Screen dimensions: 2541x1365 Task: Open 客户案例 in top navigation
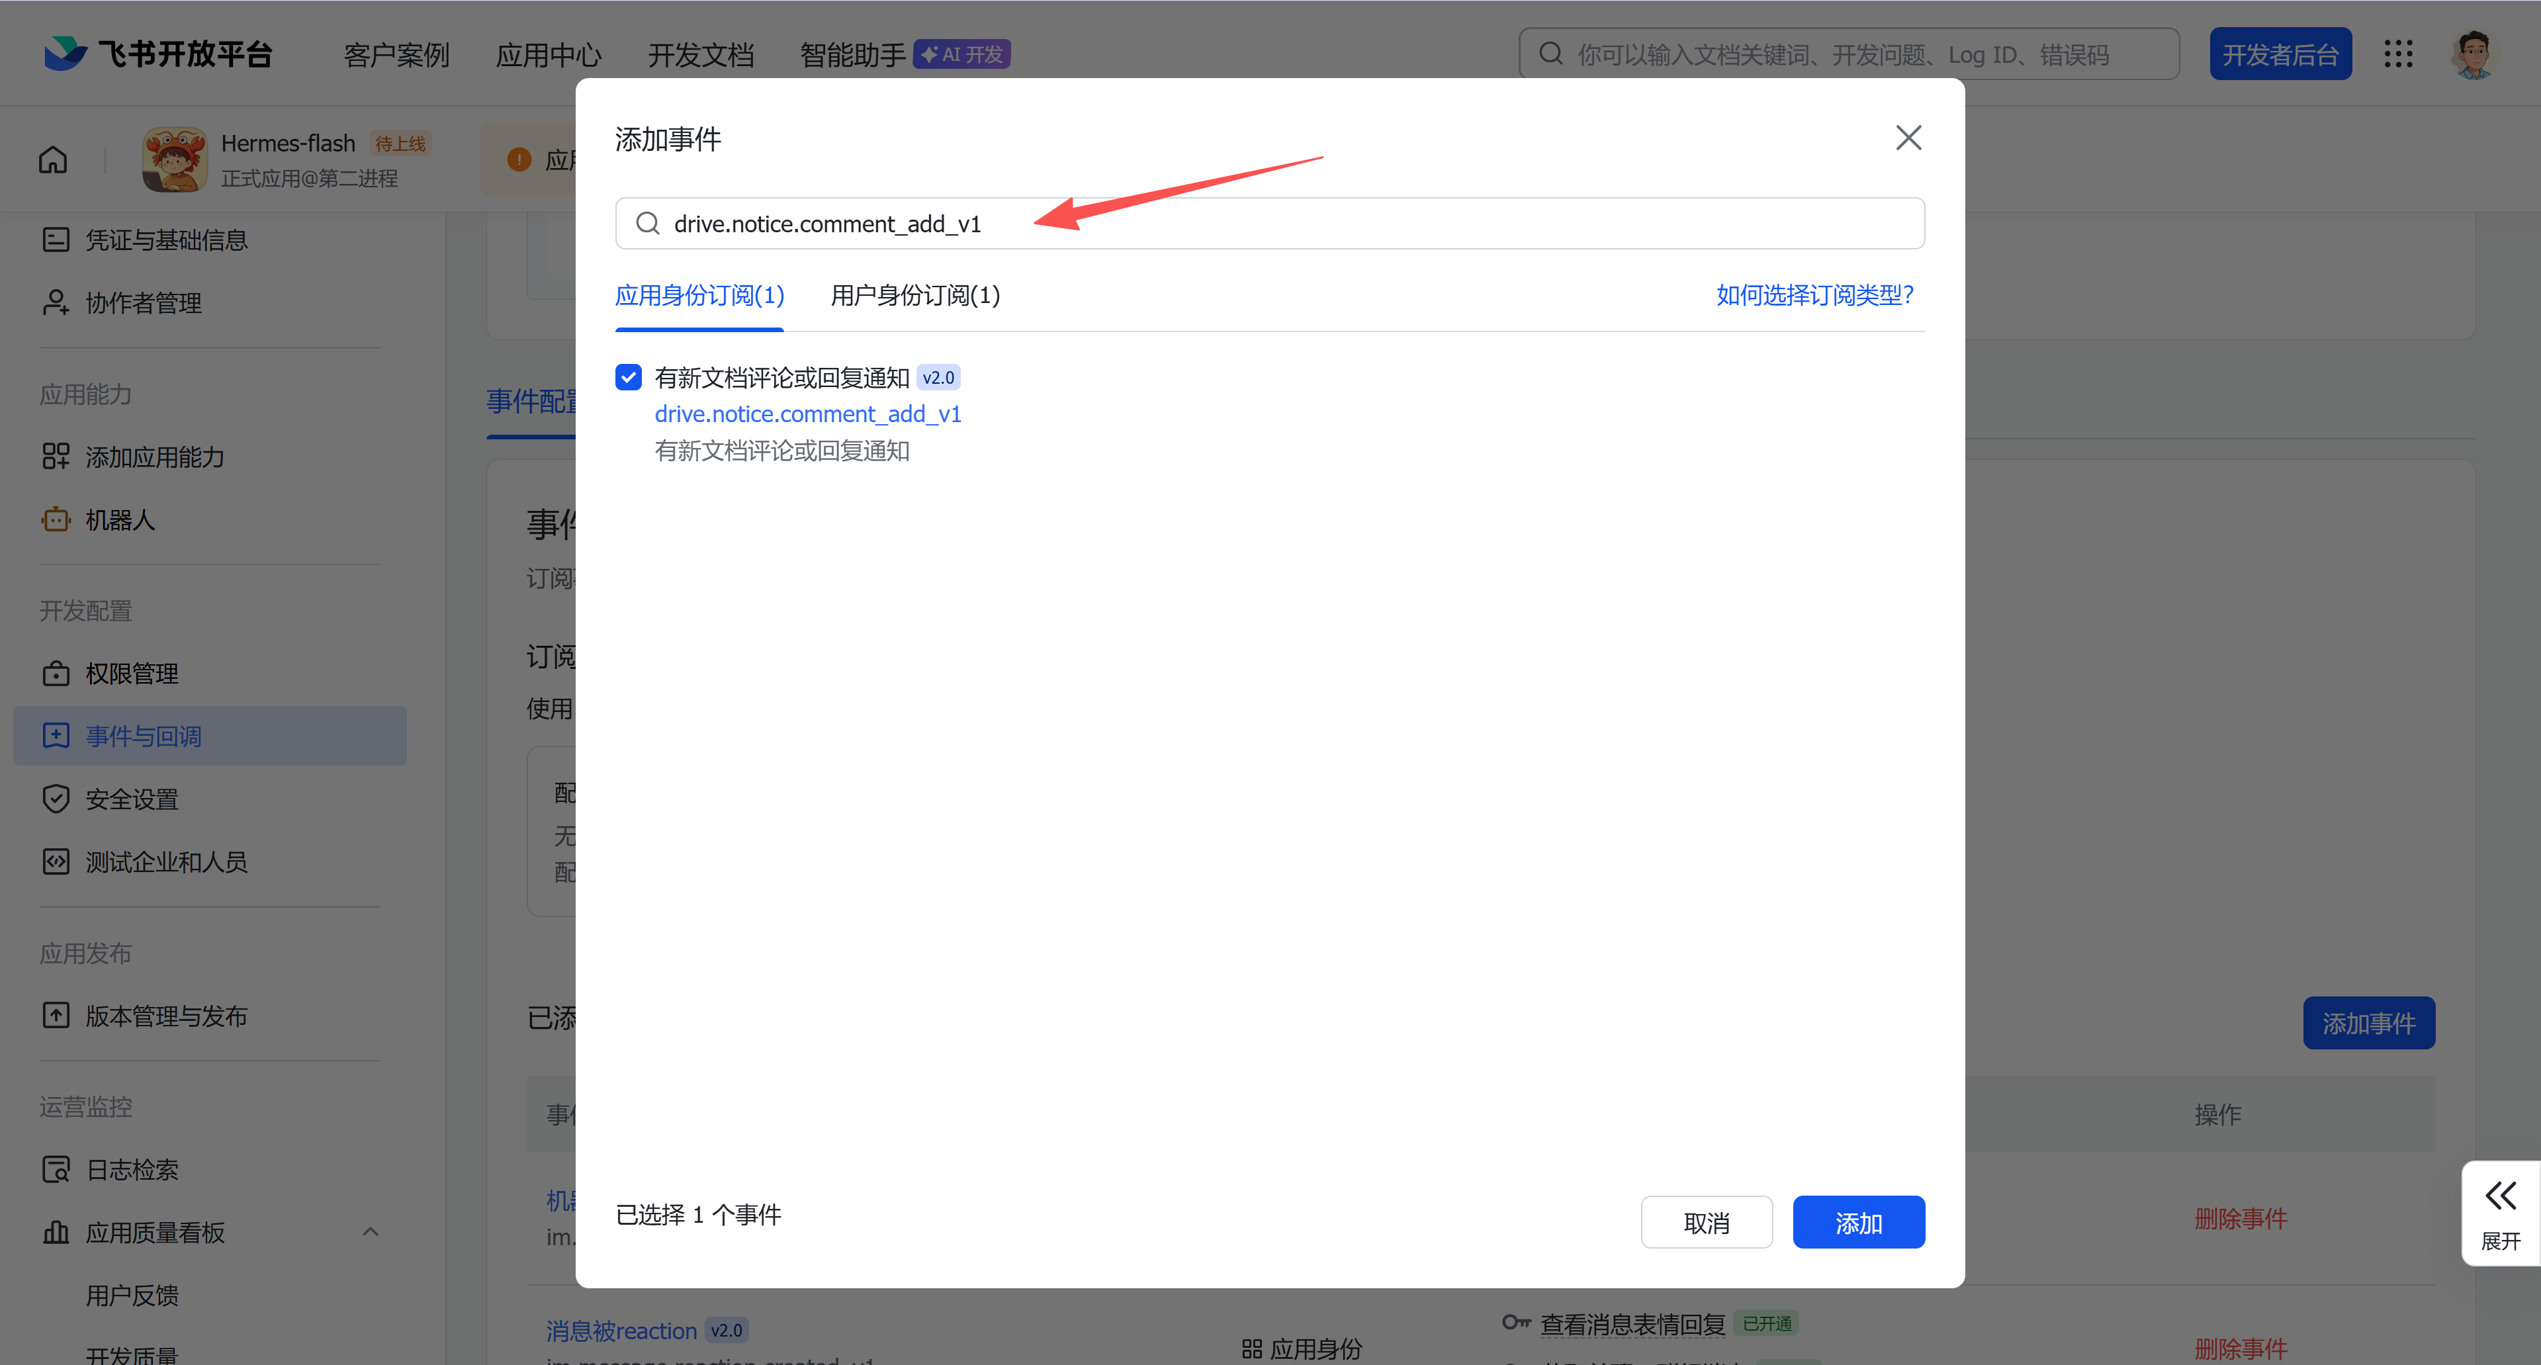[396, 55]
